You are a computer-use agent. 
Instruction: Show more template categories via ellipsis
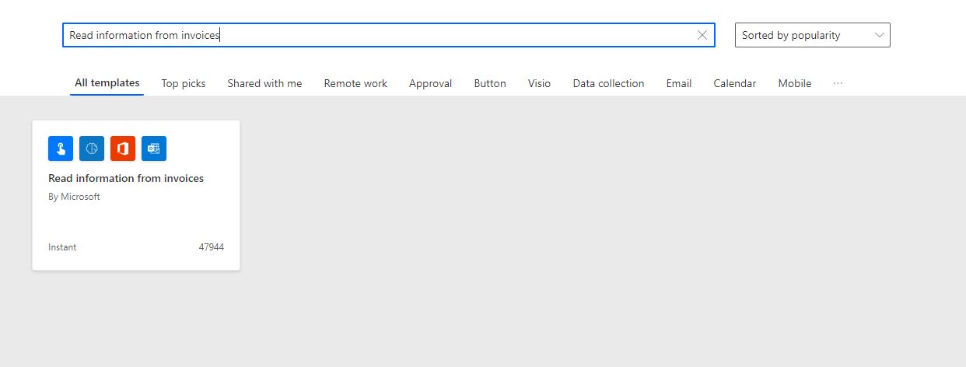tap(838, 83)
